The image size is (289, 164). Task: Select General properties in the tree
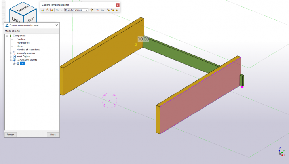click(x=26, y=53)
